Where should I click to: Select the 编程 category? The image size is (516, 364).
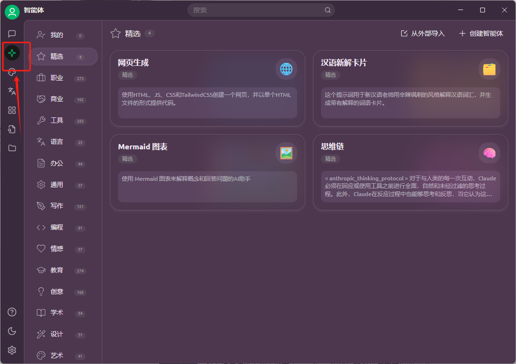click(x=63, y=228)
